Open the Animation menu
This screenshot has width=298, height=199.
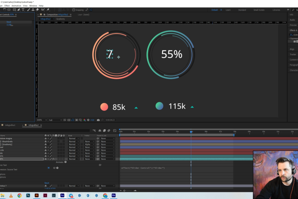[x=16, y=6]
